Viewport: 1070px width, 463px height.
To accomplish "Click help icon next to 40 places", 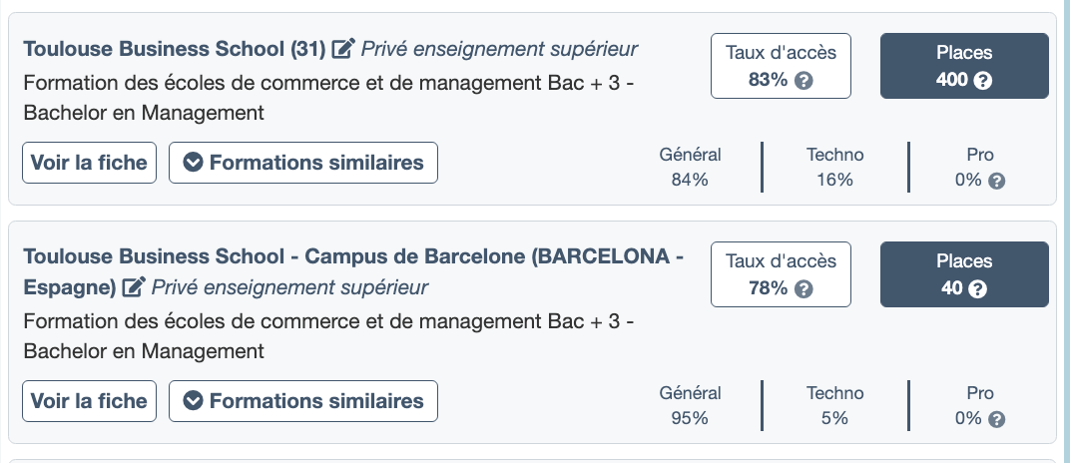I will point(977,289).
